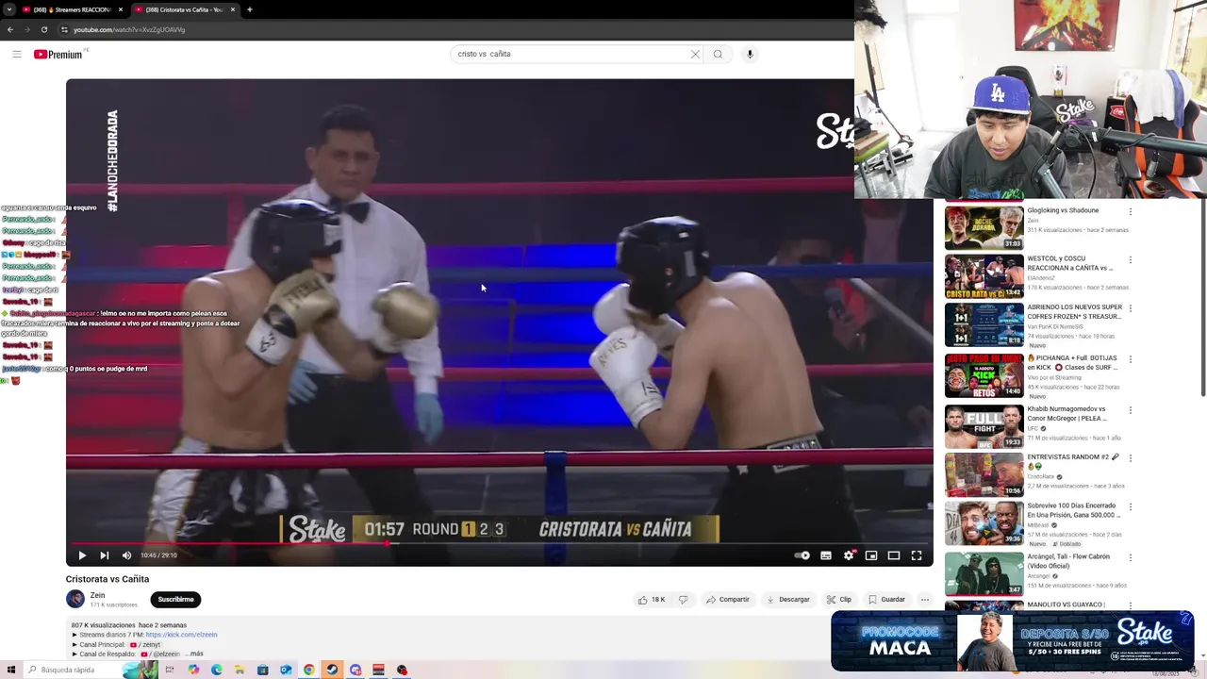The height and width of the screenshot is (679, 1207).
Task: Open ENTREVISTAS RANDOM #2 thumbnail
Action: 984,475
